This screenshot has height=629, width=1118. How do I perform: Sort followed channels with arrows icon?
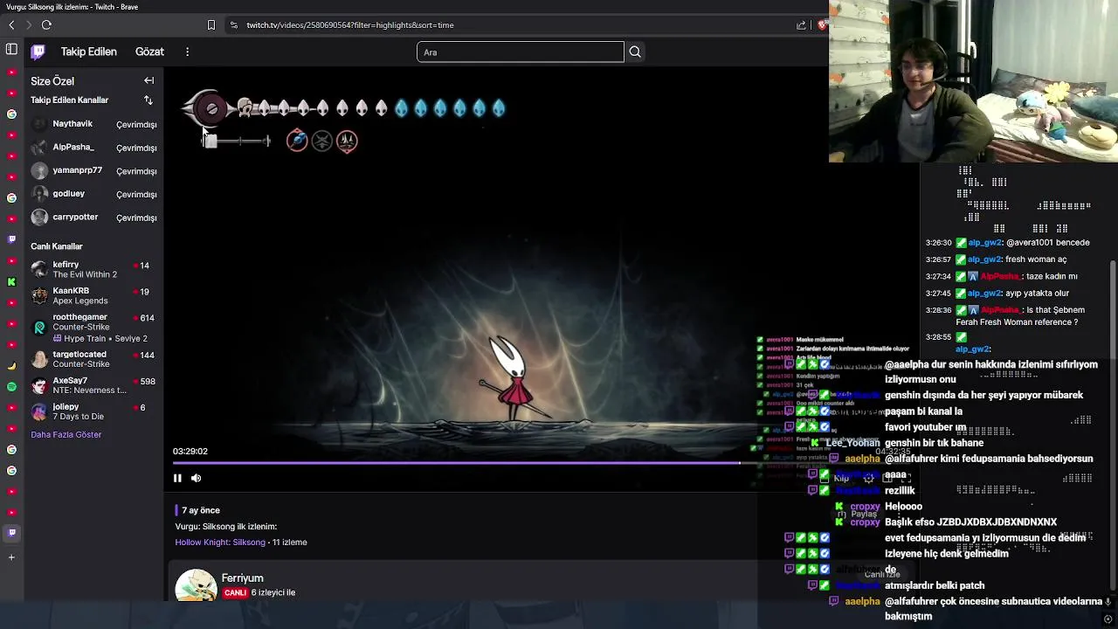148,100
